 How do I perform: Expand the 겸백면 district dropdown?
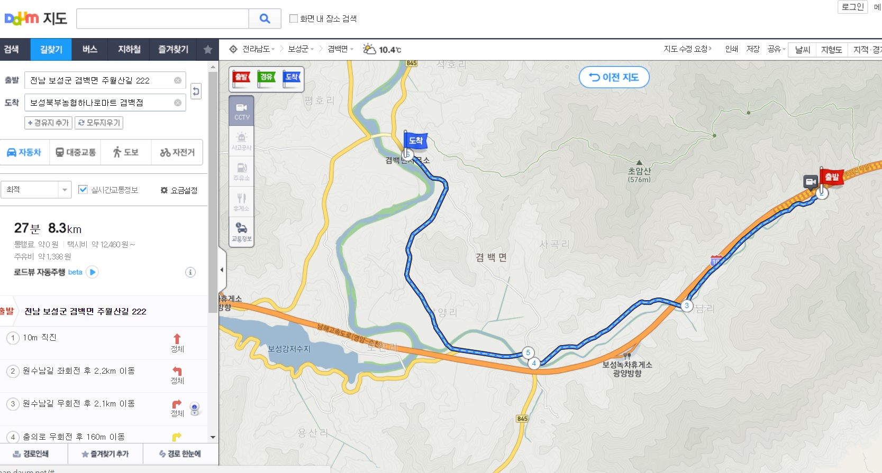341,49
